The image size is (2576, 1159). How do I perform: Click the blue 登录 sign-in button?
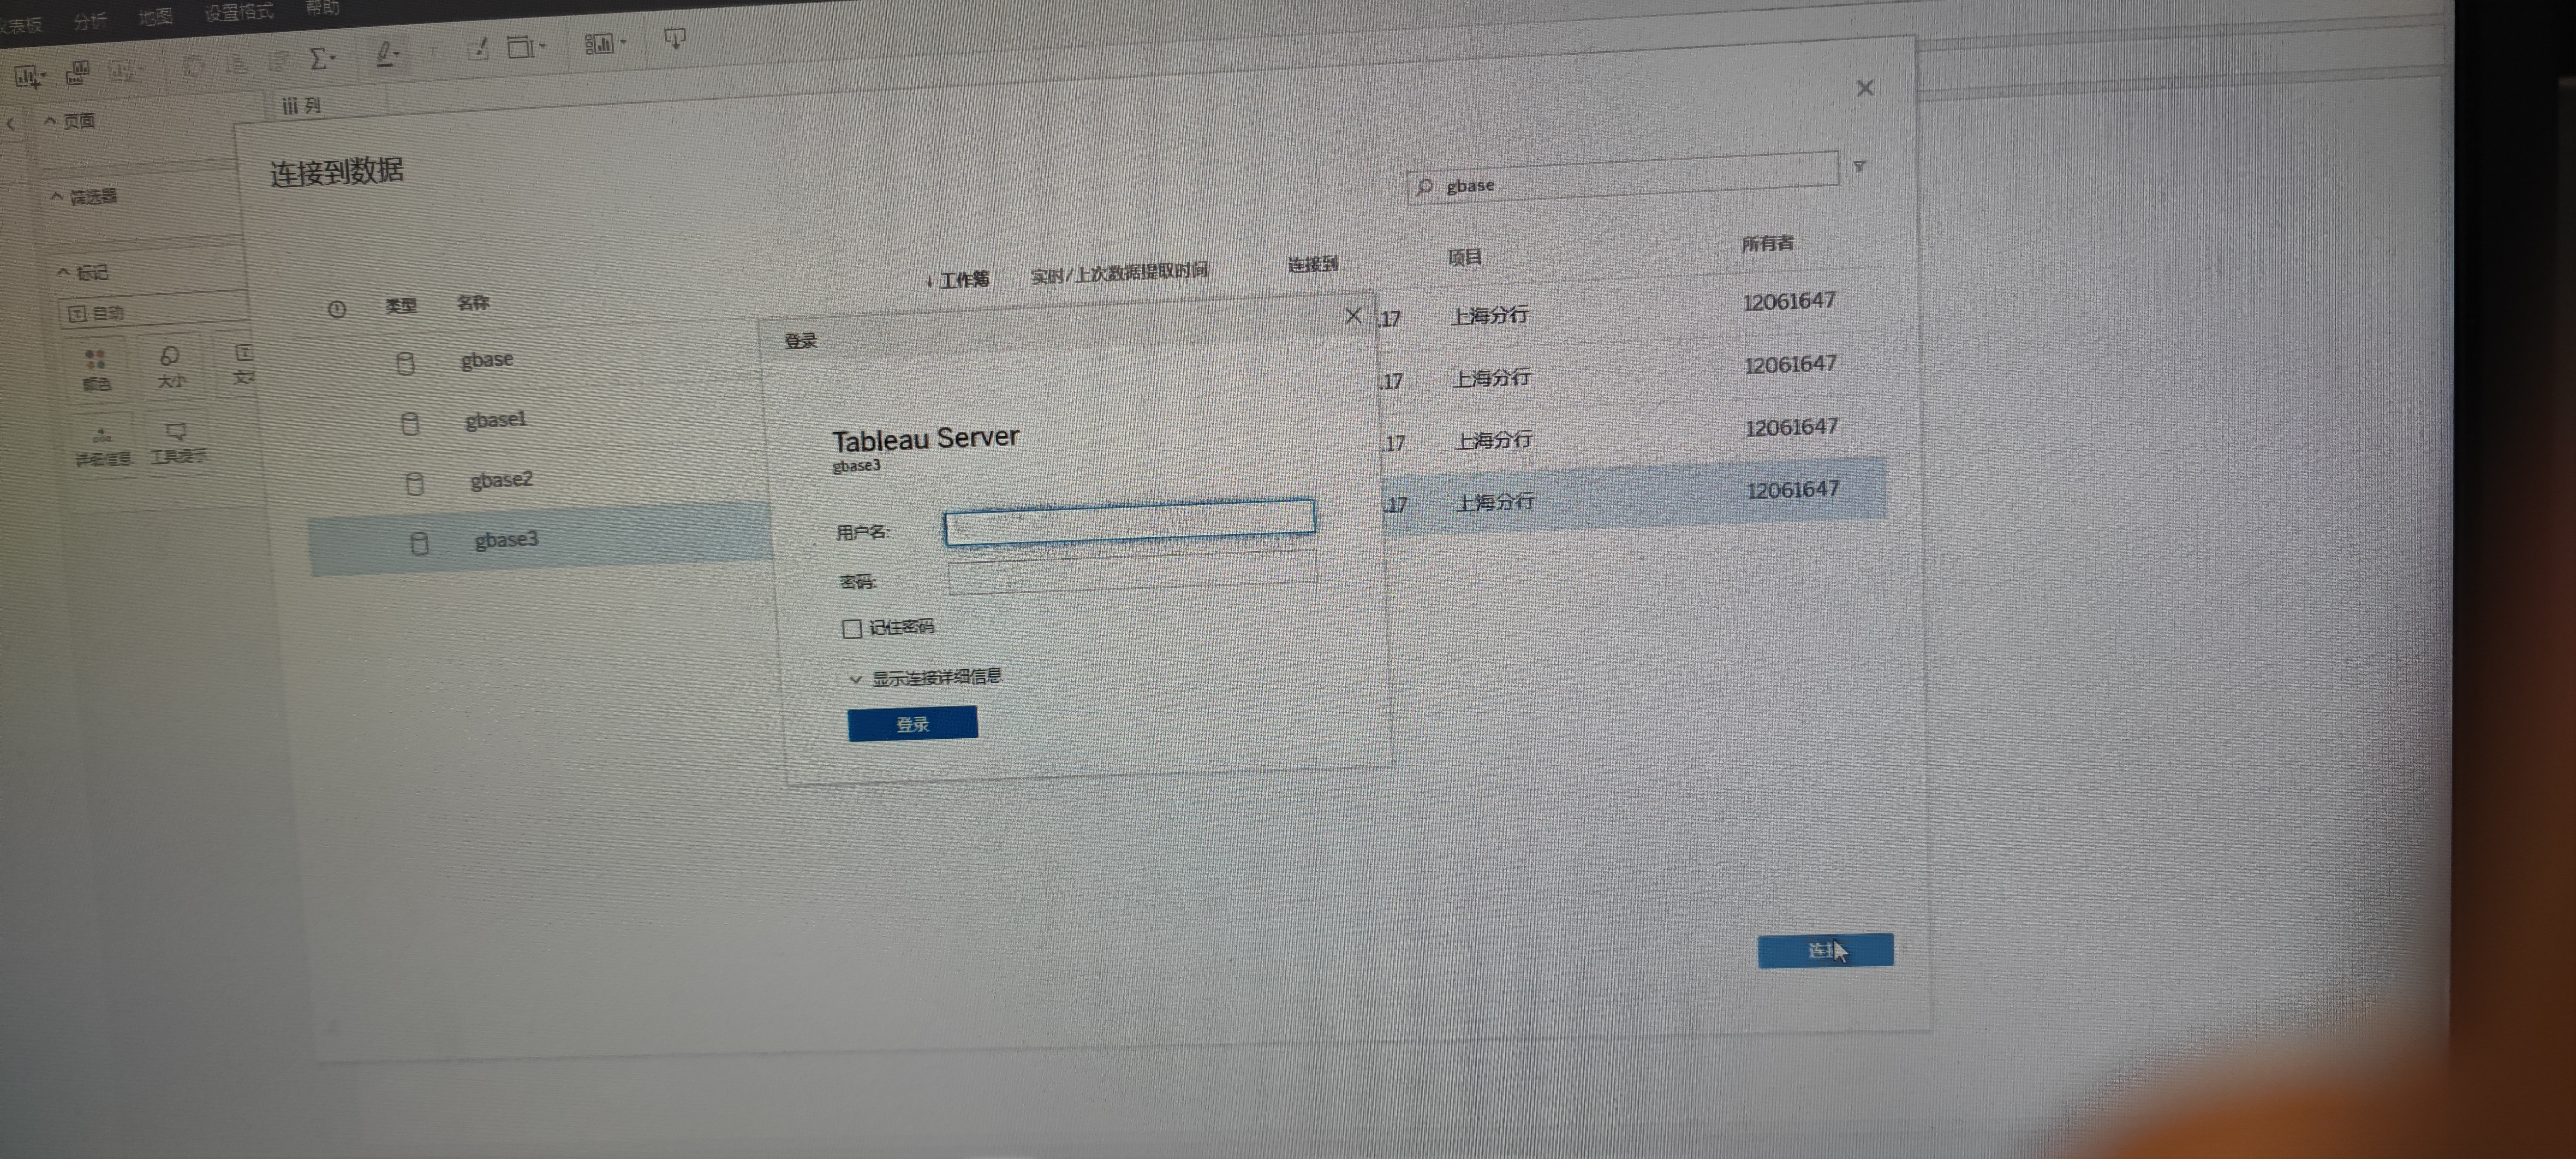tap(912, 724)
